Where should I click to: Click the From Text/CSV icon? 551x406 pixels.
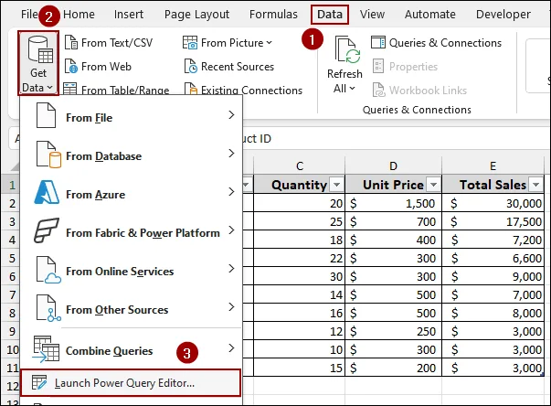[x=71, y=43]
